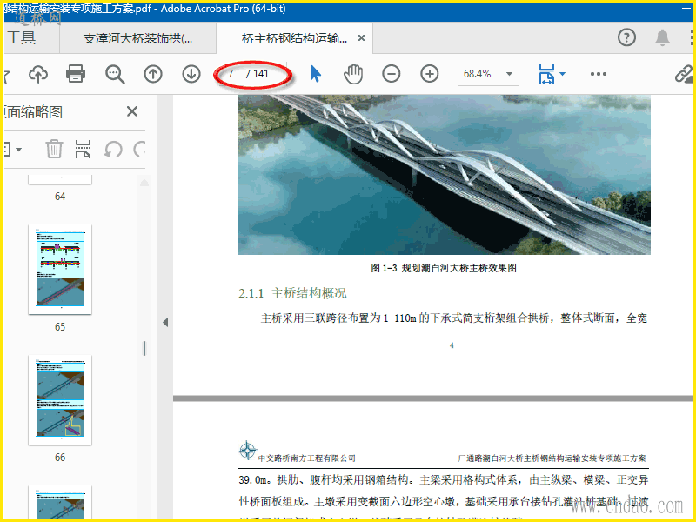Open the Help question mark icon
The height and width of the screenshot is (522, 696).
coord(626,37)
